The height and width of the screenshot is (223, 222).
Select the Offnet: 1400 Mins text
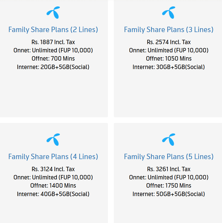53,186
